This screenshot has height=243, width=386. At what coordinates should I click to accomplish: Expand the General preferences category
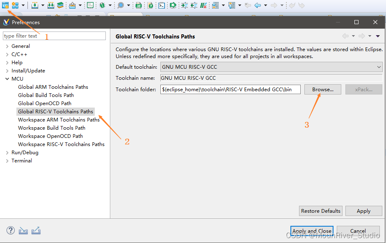pyautogui.click(x=7, y=46)
